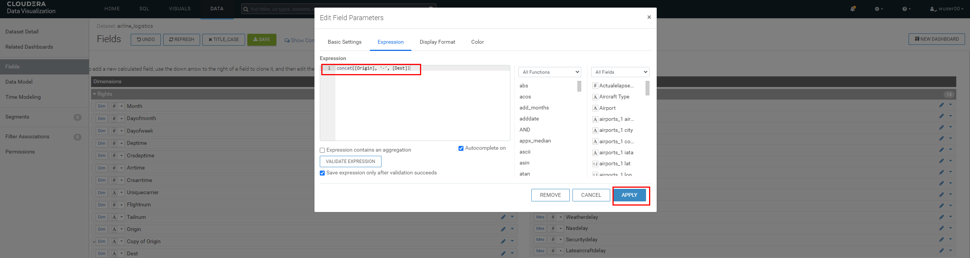Edit the Dest field with pencil icon

tap(503, 253)
